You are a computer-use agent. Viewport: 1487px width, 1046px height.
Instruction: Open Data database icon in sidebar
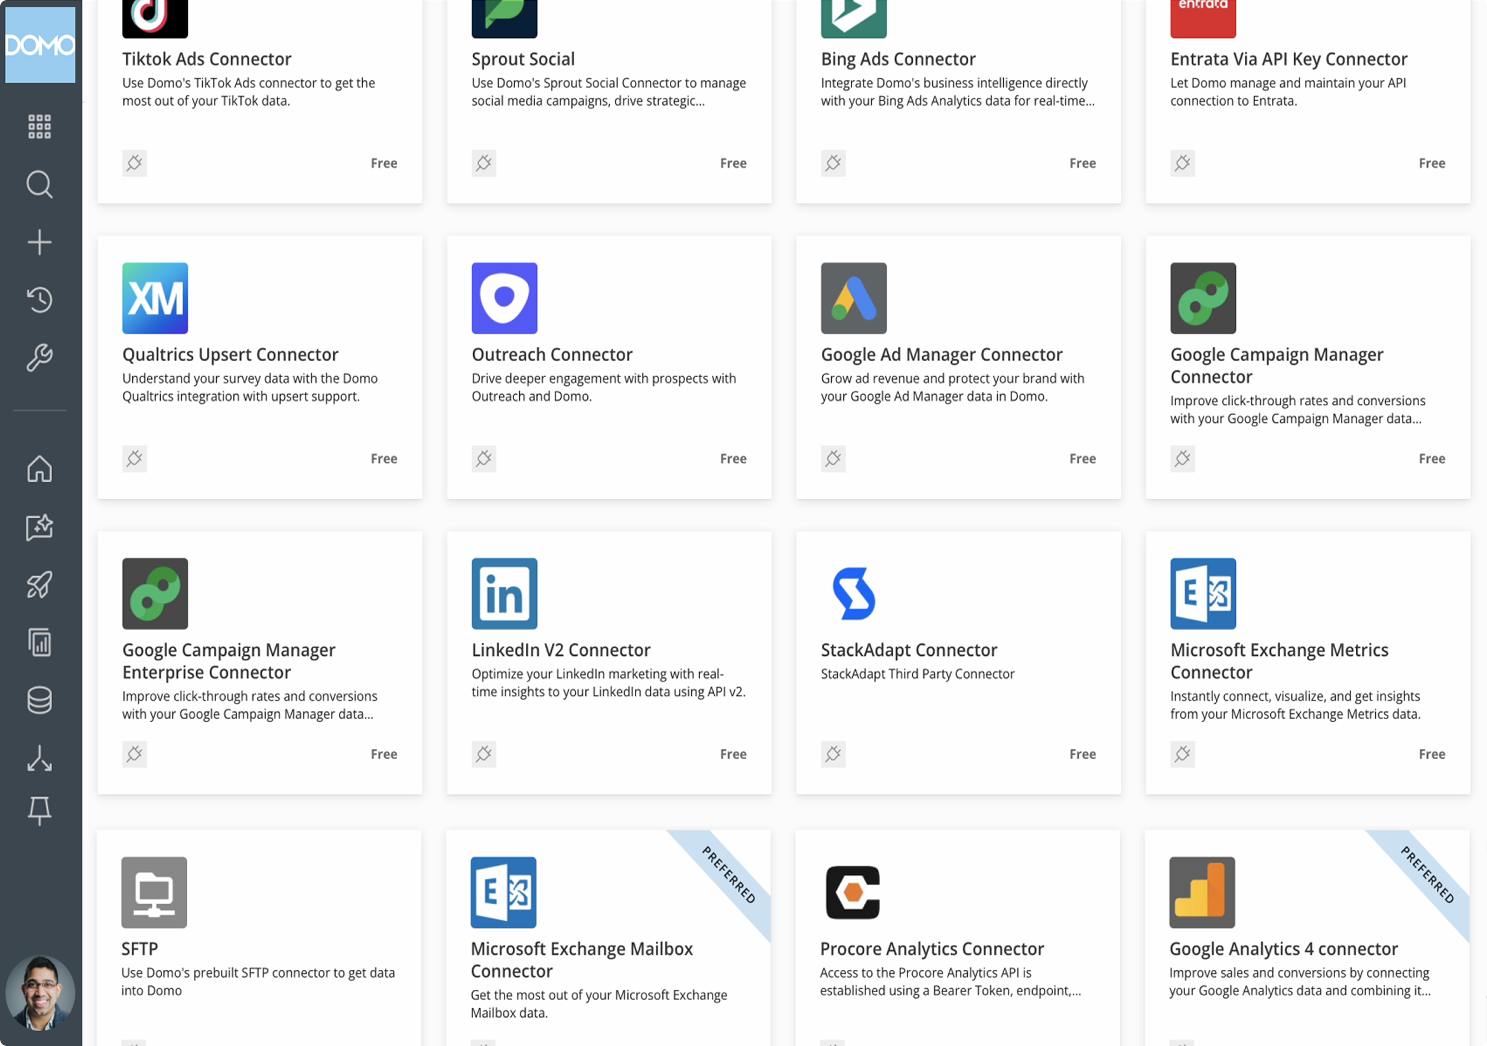pyautogui.click(x=40, y=700)
